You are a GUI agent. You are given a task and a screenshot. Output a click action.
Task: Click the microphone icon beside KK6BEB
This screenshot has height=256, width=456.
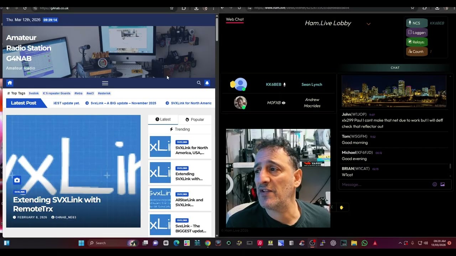[x=284, y=85]
